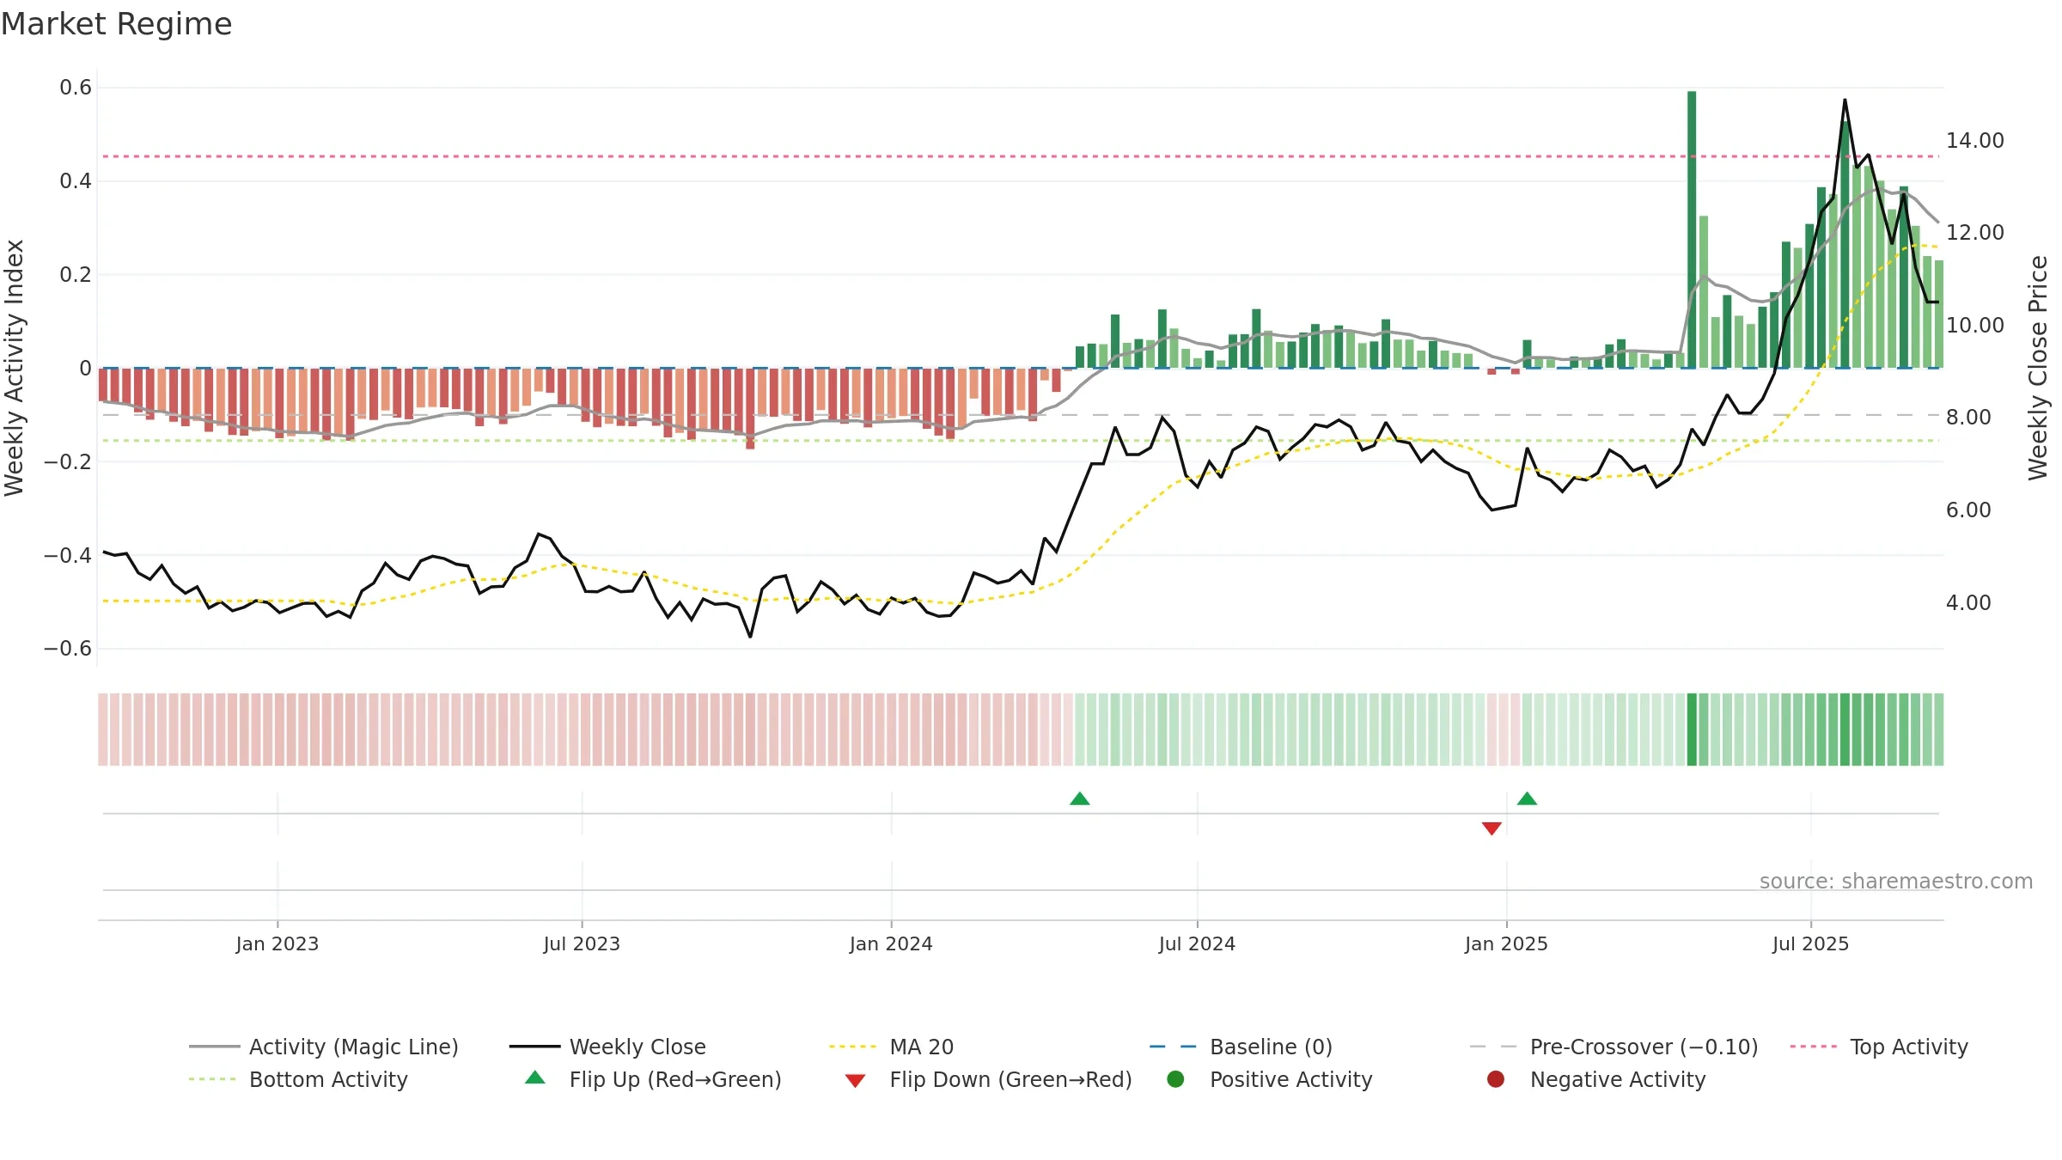Click the 10.00 right-axis price label
This screenshot has width=2062, height=1160.
[x=1974, y=325]
